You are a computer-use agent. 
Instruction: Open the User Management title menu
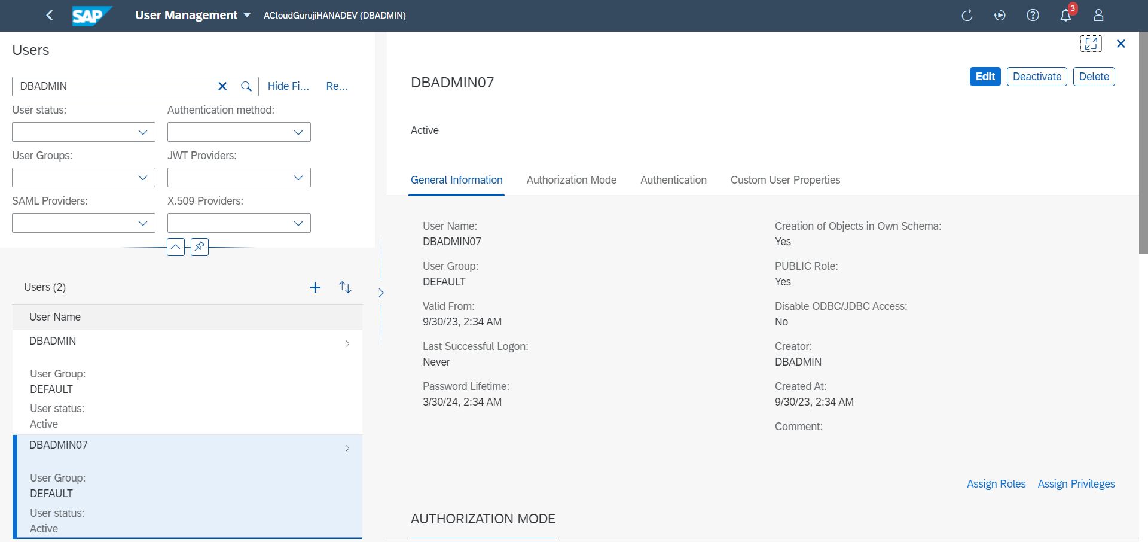coord(193,15)
